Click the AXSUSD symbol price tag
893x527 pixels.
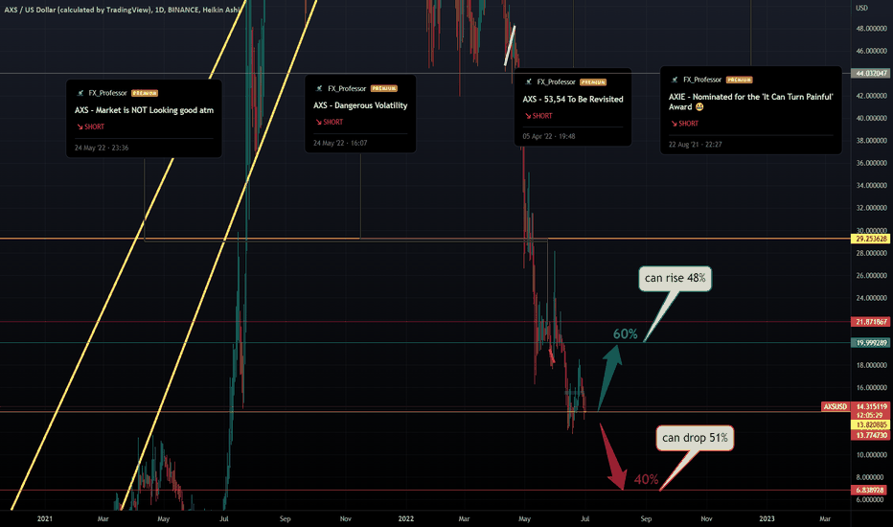[x=836, y=407]
